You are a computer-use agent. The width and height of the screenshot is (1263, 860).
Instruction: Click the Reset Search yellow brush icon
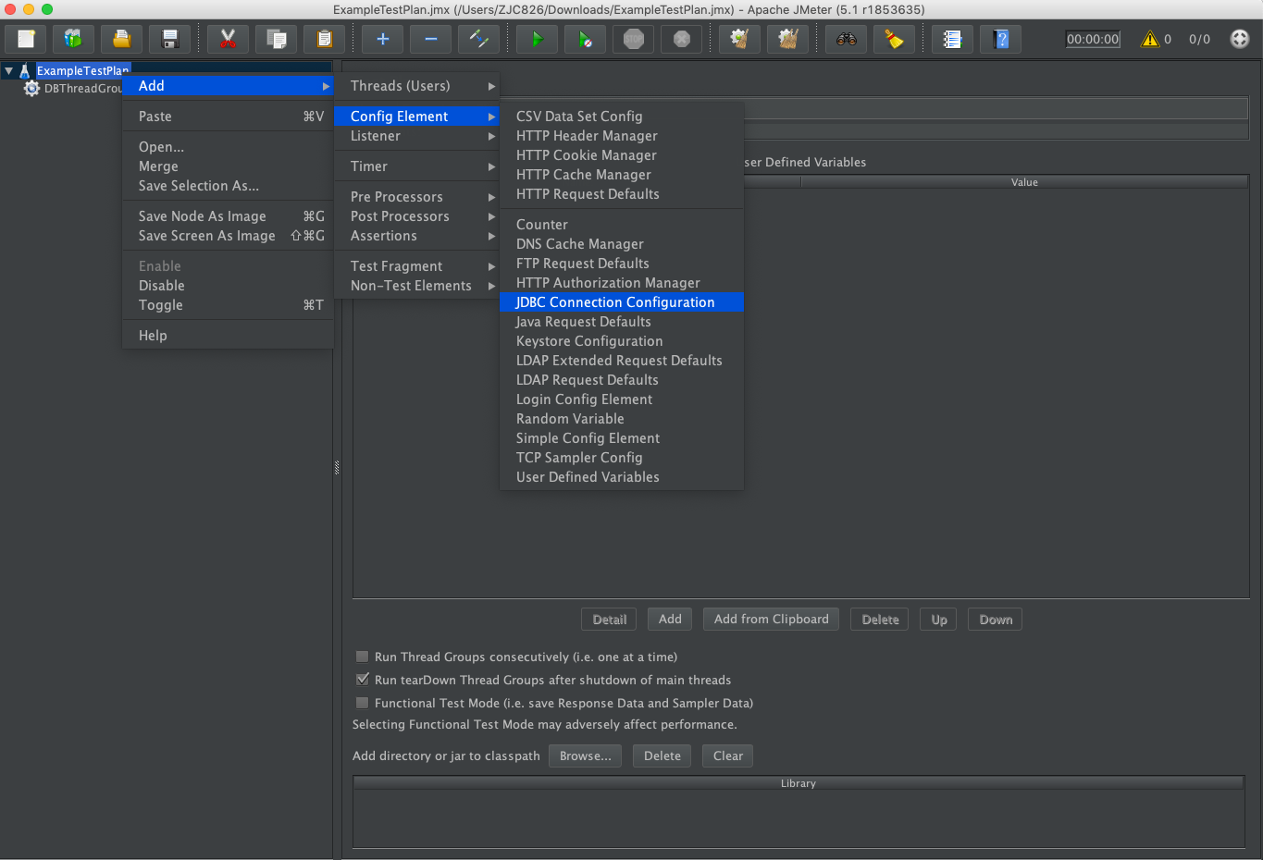(x=894, y=39)
